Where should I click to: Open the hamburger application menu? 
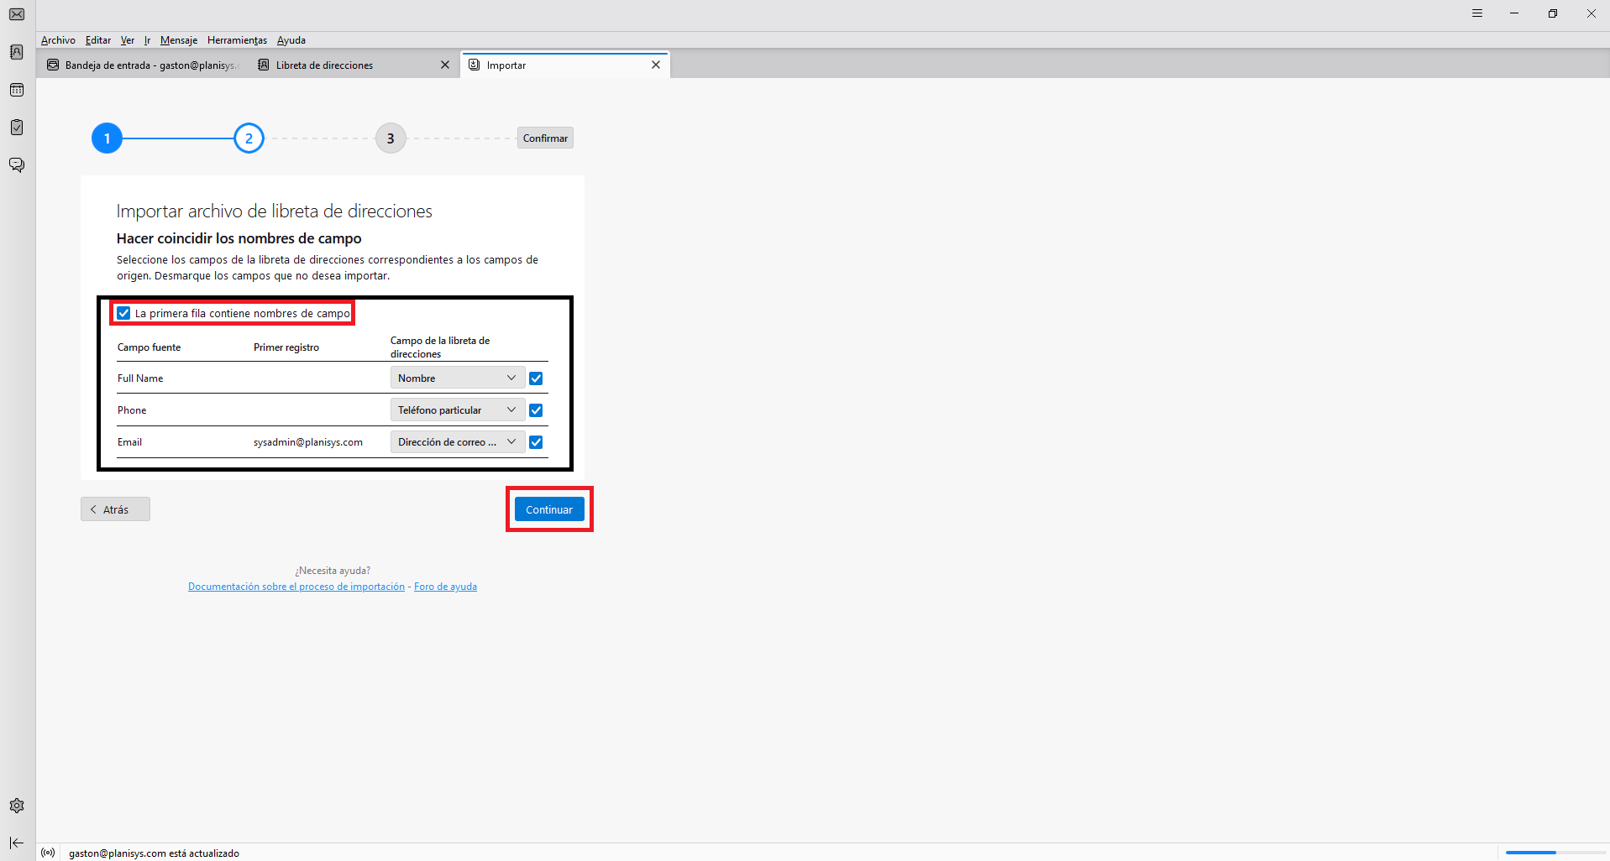point(1477,13)
